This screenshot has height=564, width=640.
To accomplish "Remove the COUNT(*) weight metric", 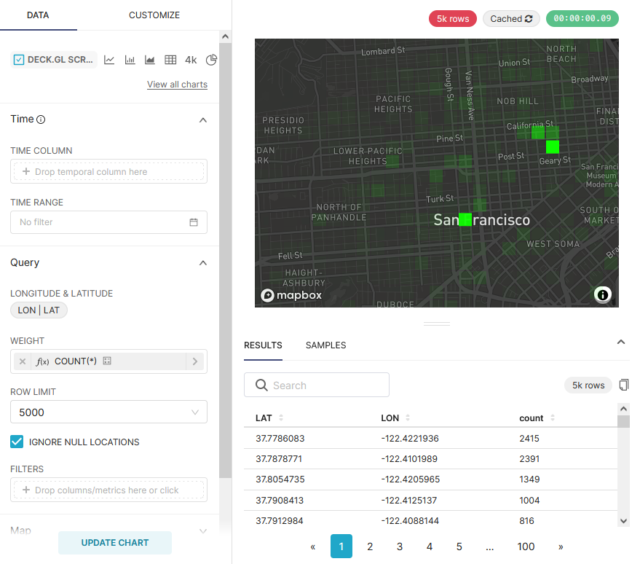I will click(x=23, y=361).
